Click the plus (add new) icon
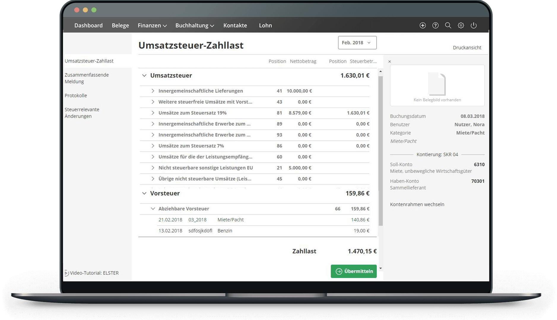This screenshot has width=557, height=320. coord(423,25)
